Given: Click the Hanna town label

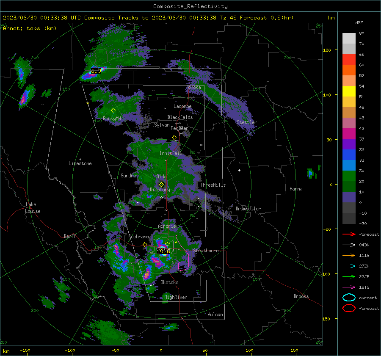Looking at the screenshot, I should 296,189.
